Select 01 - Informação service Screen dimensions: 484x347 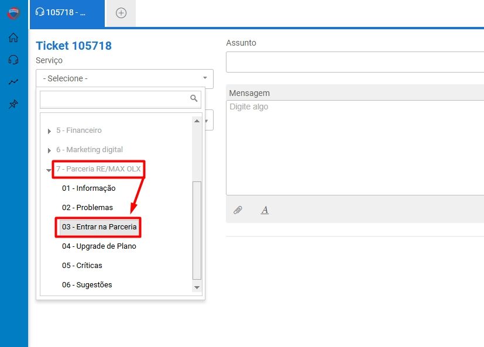click(88, 188)
